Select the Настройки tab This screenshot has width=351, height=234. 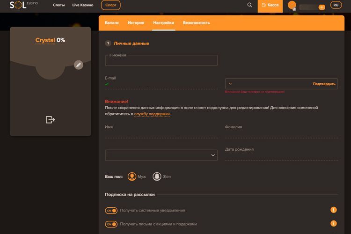coord(163,22)
